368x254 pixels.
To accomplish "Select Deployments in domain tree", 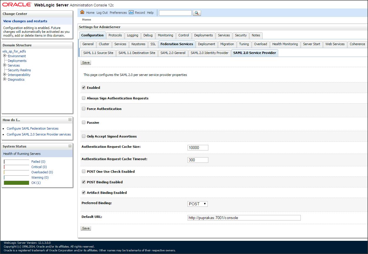I will click(x=17, y=61).
